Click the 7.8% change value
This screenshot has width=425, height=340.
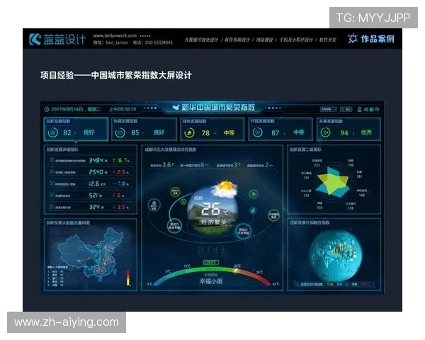[x=120, y=183]
